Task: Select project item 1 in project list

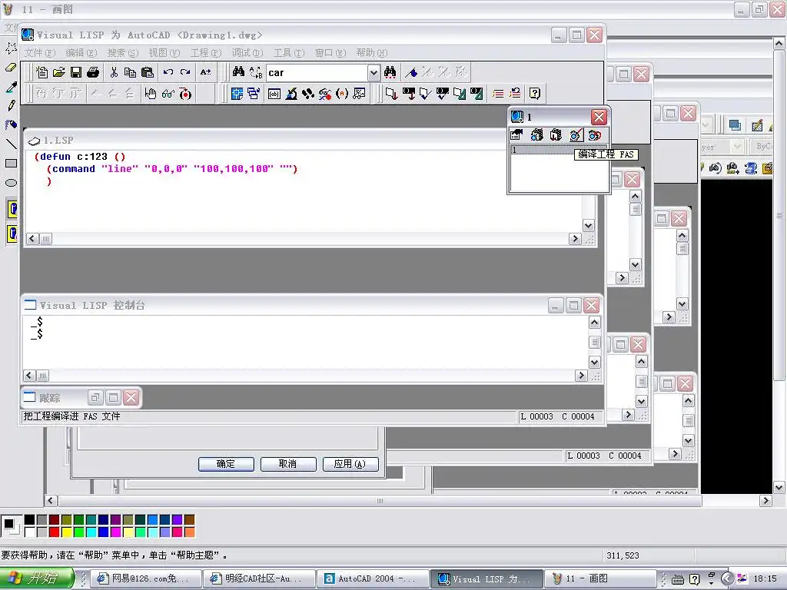Action: pyautogui.click(x=559, y=150)
